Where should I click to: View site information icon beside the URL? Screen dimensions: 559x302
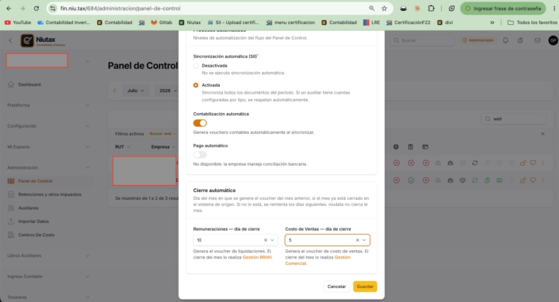pyautogui.click(x=53, y=9)
